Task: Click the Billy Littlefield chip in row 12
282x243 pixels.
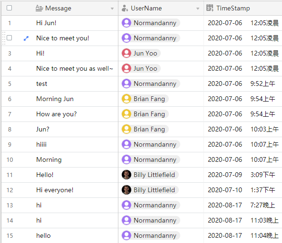Action: click(x=150, y=190)
